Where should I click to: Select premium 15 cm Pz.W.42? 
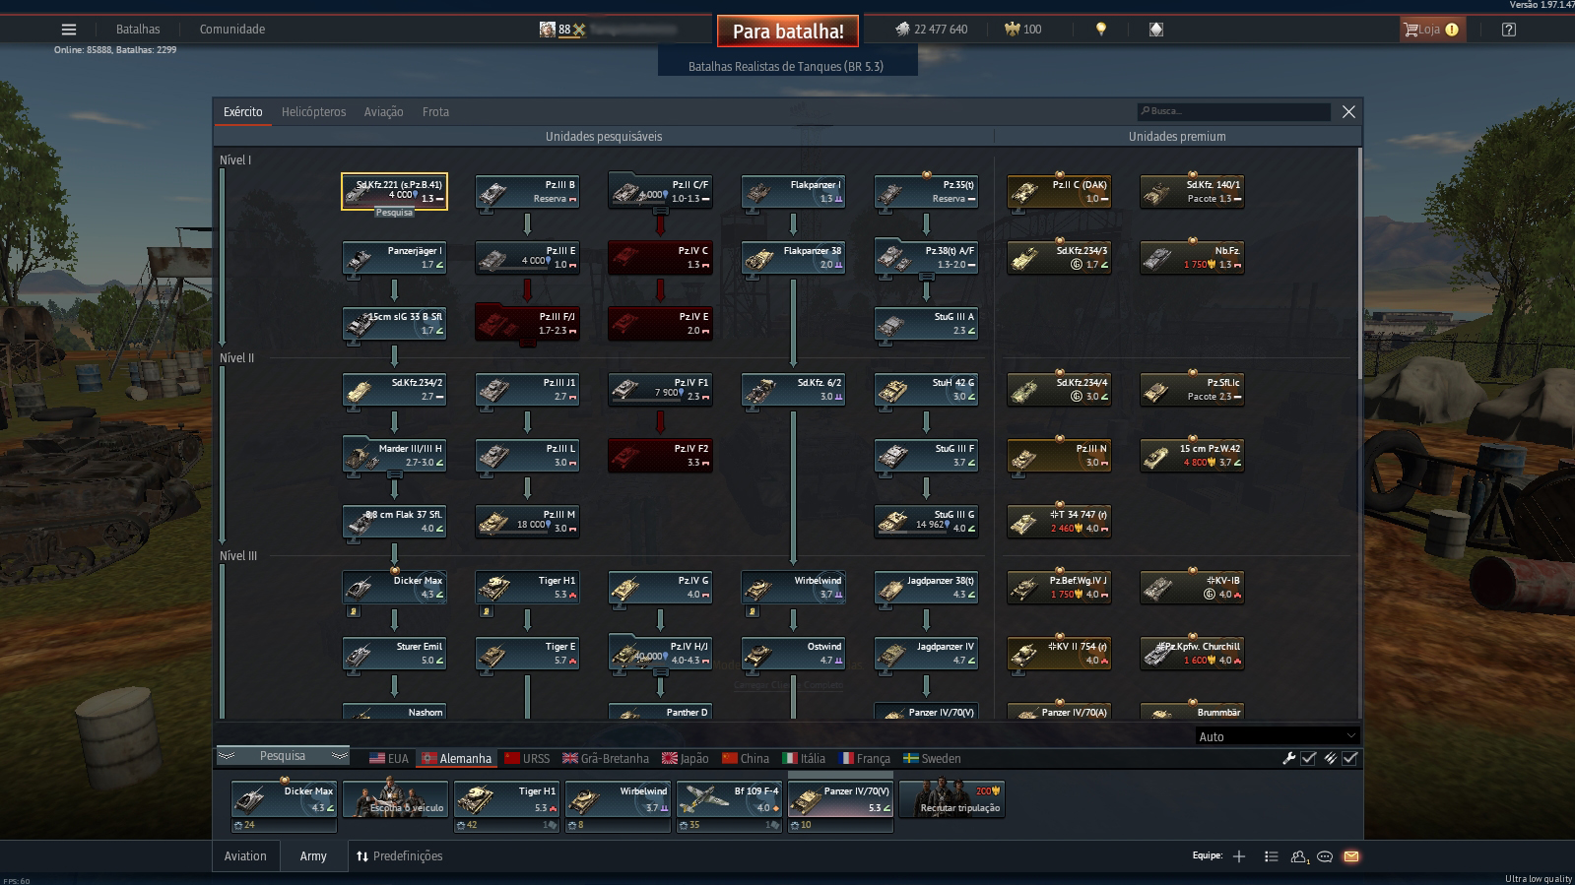1192,456
